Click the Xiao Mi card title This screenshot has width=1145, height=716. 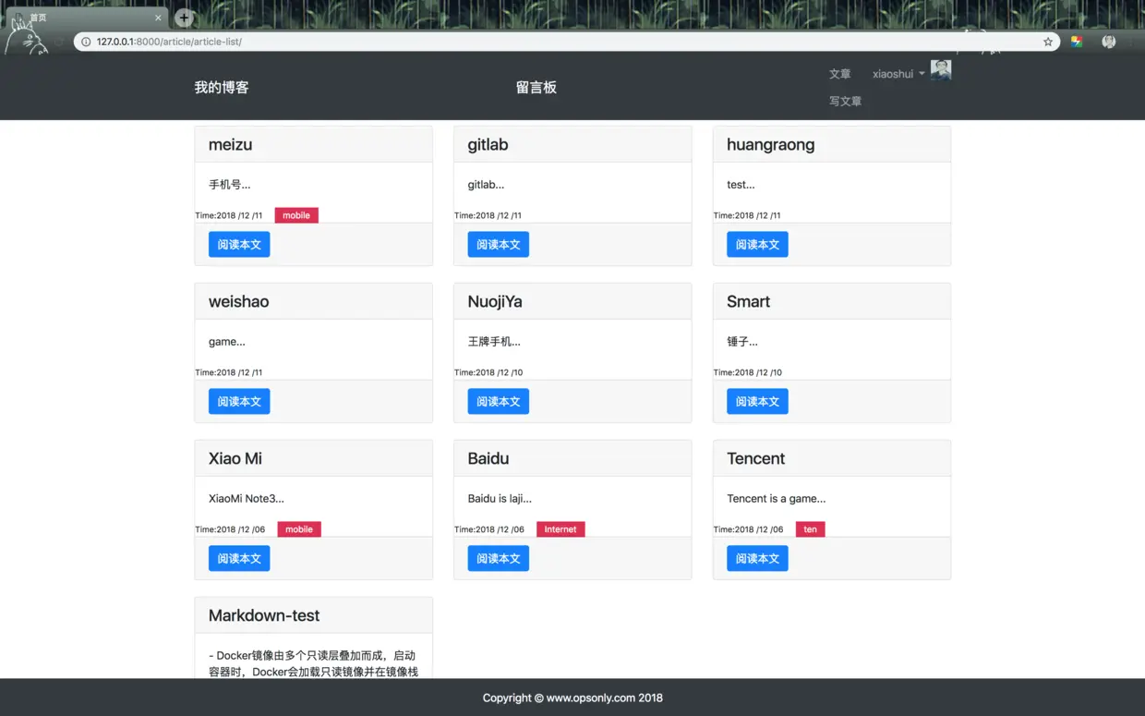(235, 458)
